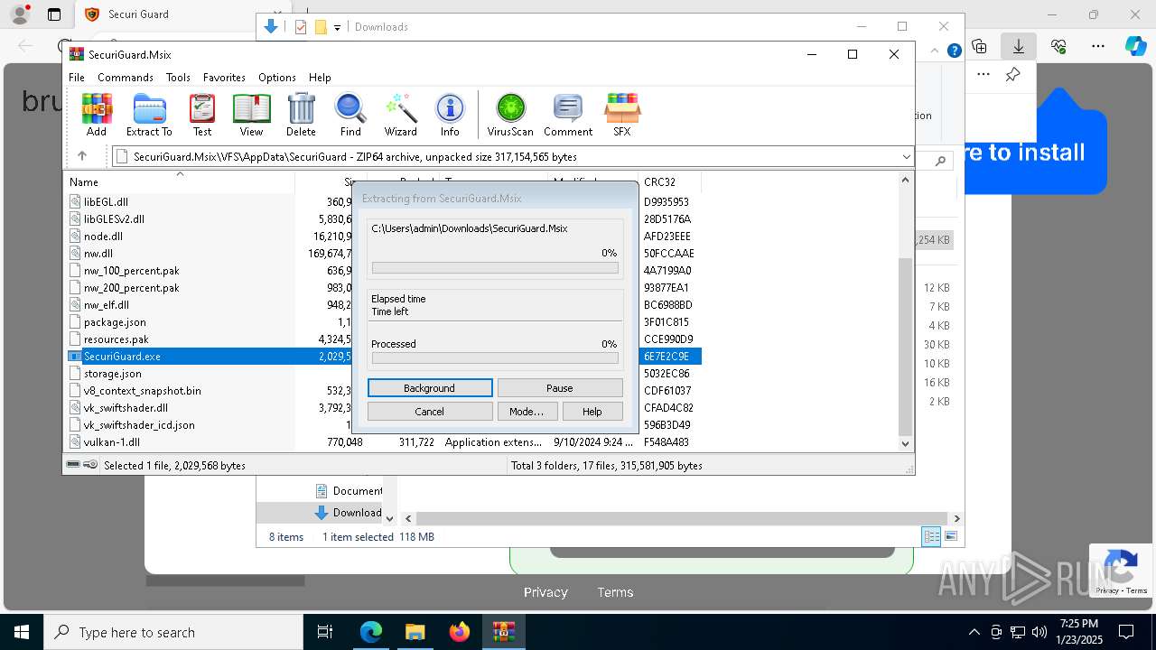Click the taskbar search box
The width and height of the screenshot is (1156, 650).
pos(173,632)
